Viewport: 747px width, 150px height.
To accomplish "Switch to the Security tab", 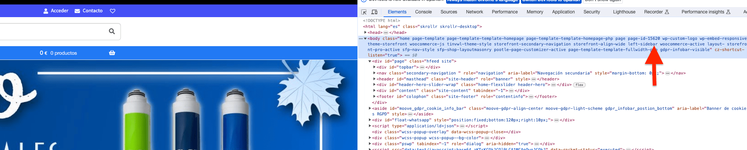I will point(592,12).
